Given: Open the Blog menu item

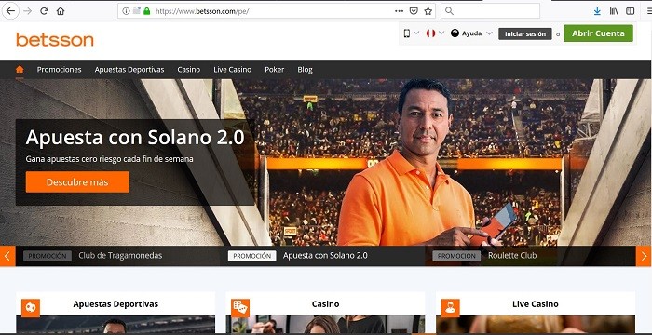Looking at the screenshot, I should (x=305, y=70).
